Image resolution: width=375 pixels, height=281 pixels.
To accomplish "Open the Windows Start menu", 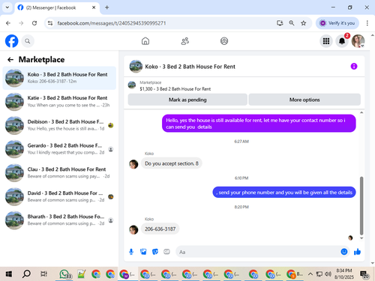I will coord(9,274).
